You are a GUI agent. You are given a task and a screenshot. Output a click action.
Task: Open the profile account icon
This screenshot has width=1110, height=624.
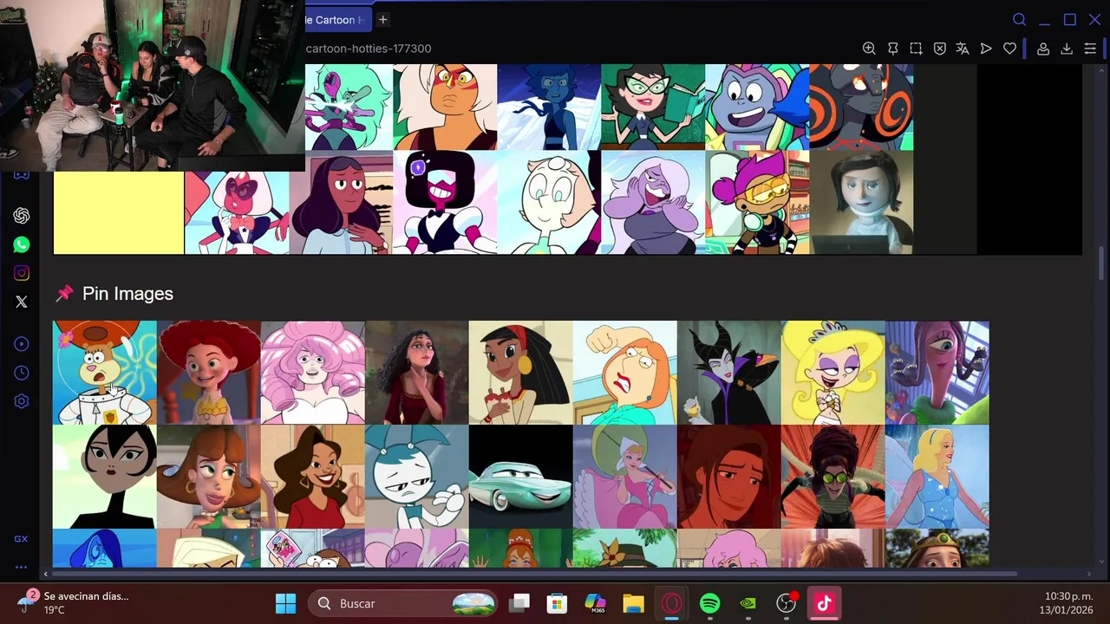click(1043, 49)
